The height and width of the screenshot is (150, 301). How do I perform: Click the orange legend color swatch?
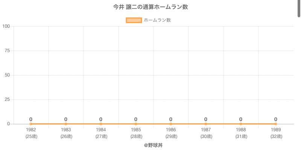134,20
